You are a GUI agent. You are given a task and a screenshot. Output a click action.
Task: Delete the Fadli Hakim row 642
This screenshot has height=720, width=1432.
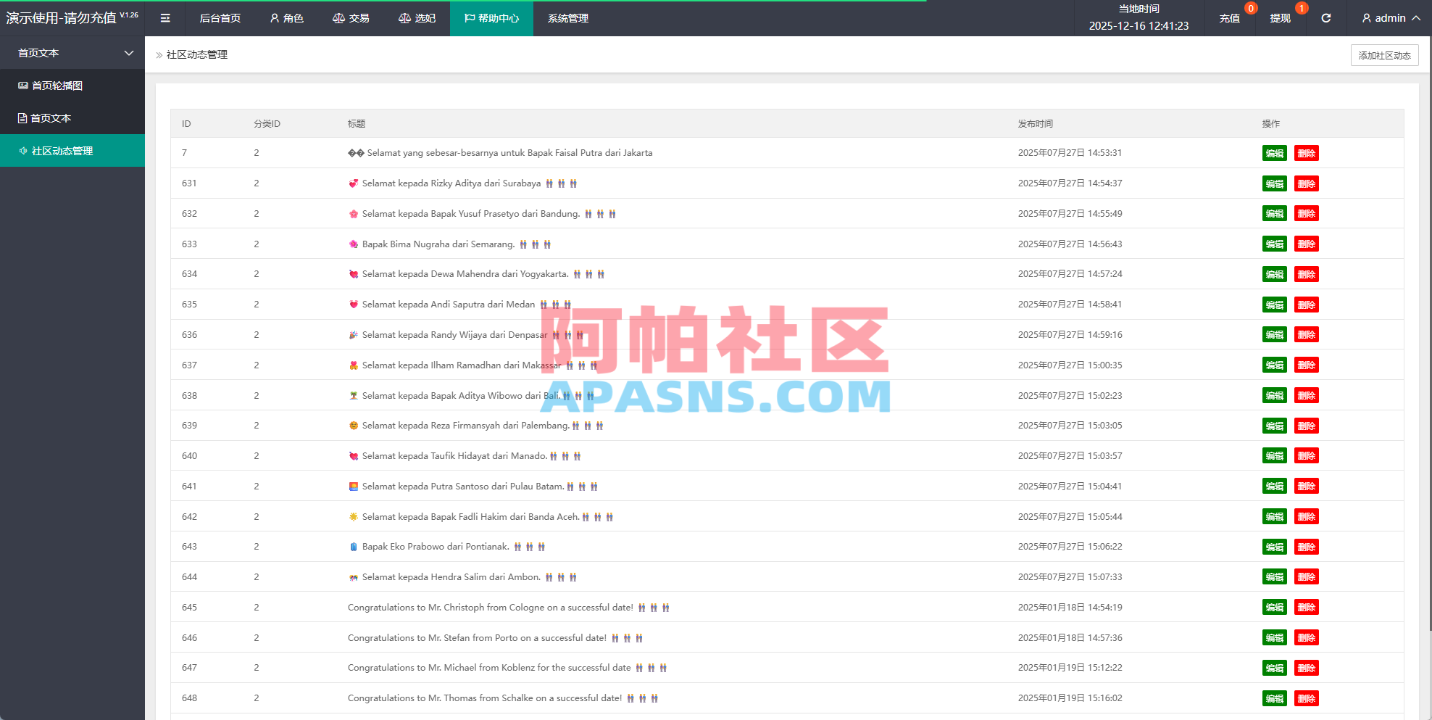(x=1307, y=517)
